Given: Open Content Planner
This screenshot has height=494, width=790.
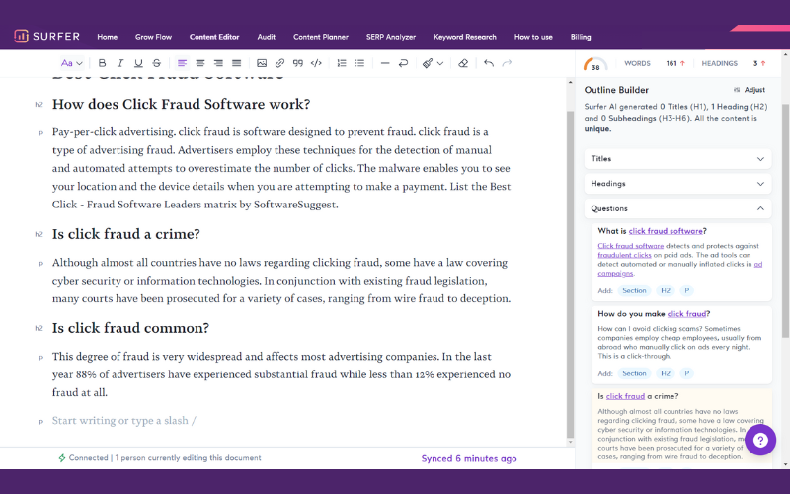Looking at the screenshot, I should tap(320, 37).
